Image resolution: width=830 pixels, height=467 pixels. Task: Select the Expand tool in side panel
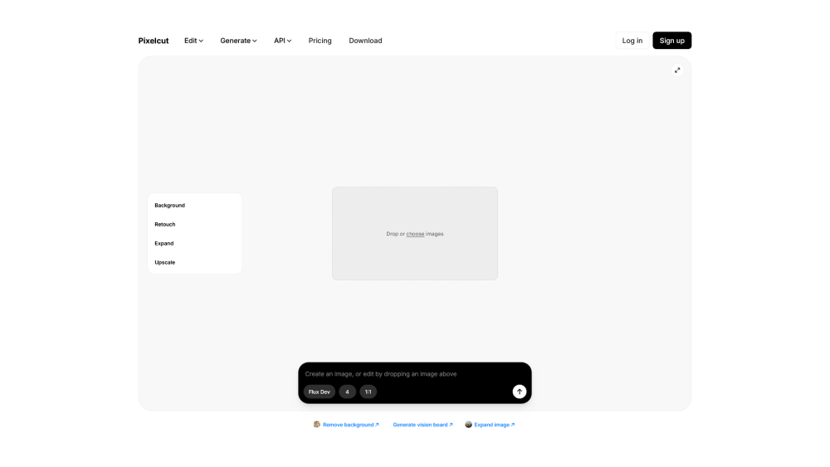[164, 244]
